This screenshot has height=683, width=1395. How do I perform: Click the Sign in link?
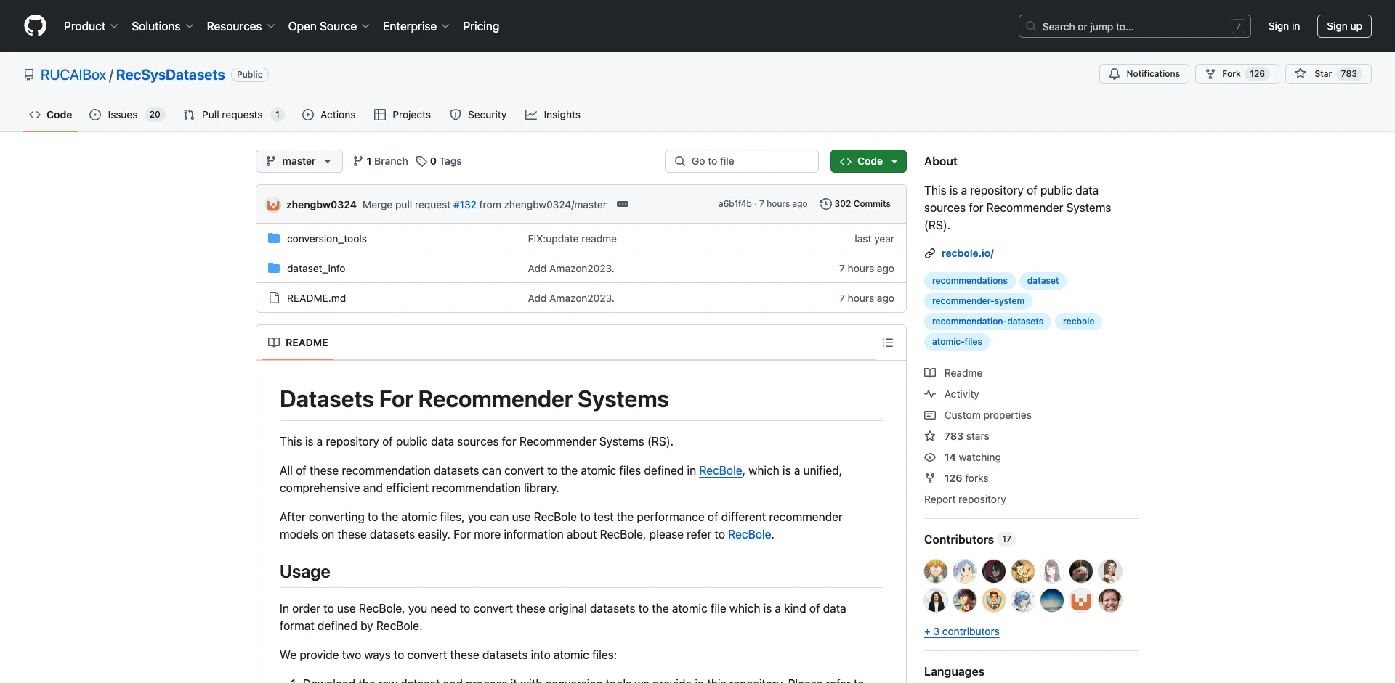pos(1284,26)
